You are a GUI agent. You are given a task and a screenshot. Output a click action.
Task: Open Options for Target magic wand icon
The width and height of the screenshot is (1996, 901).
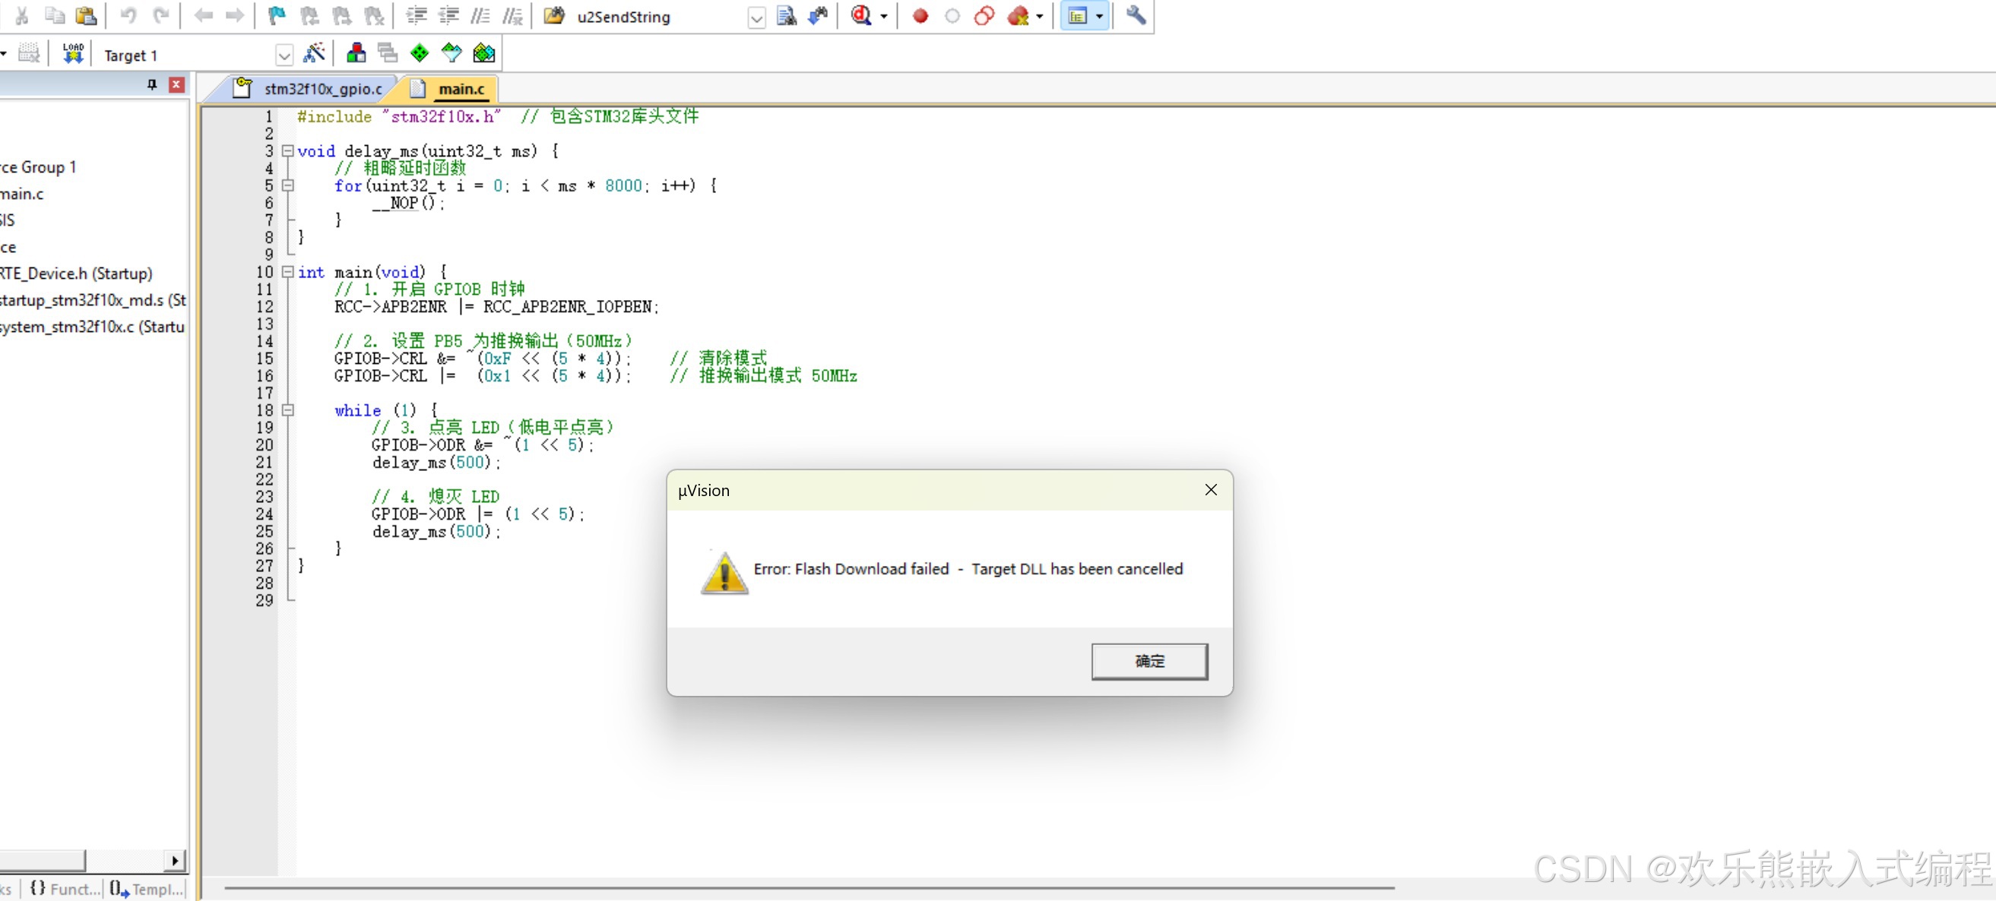(314, 53)
